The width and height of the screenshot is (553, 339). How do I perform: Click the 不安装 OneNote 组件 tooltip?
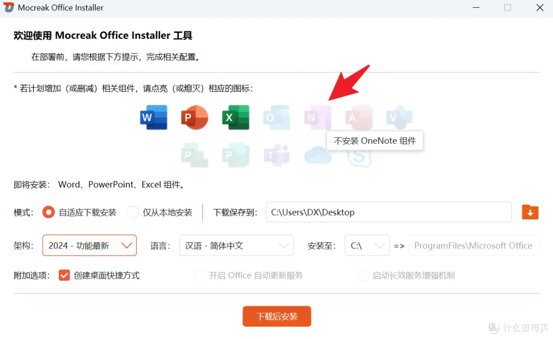click(374, 141)
